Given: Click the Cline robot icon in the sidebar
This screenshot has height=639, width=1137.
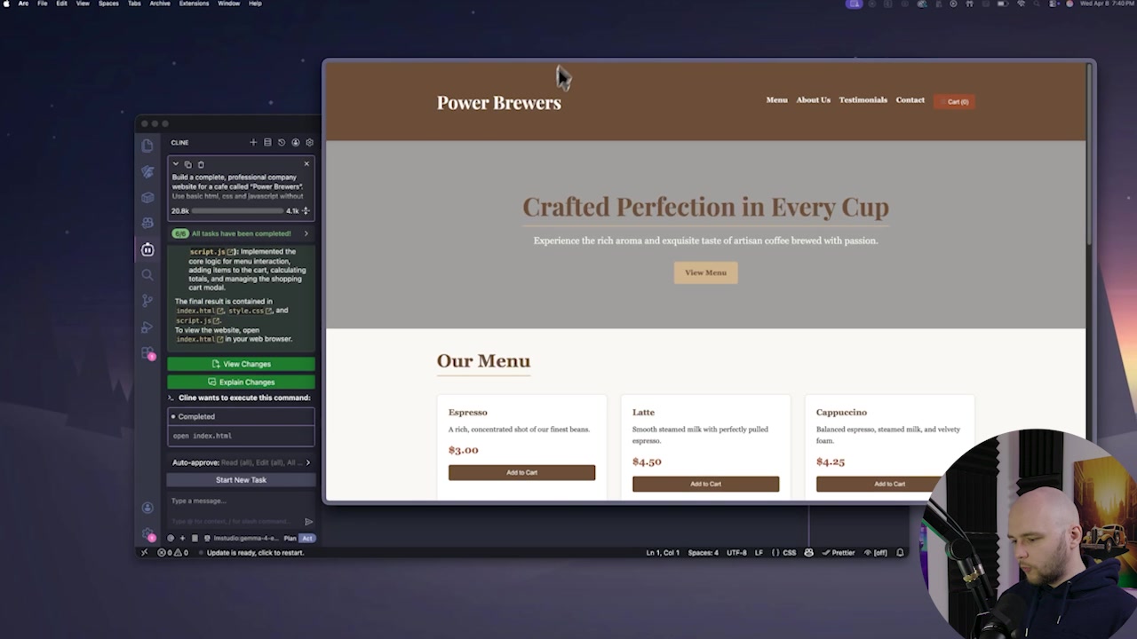Looking at the screenshot, I should [x=147, y=249].
